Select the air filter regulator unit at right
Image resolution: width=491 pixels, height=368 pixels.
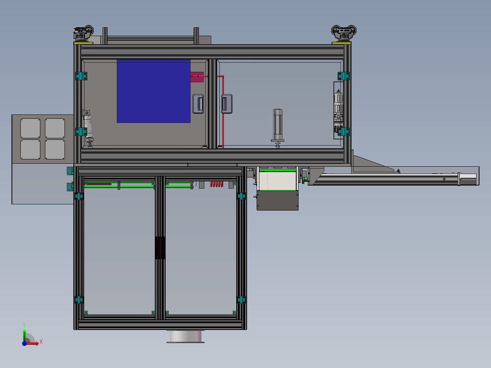[338, 110]
